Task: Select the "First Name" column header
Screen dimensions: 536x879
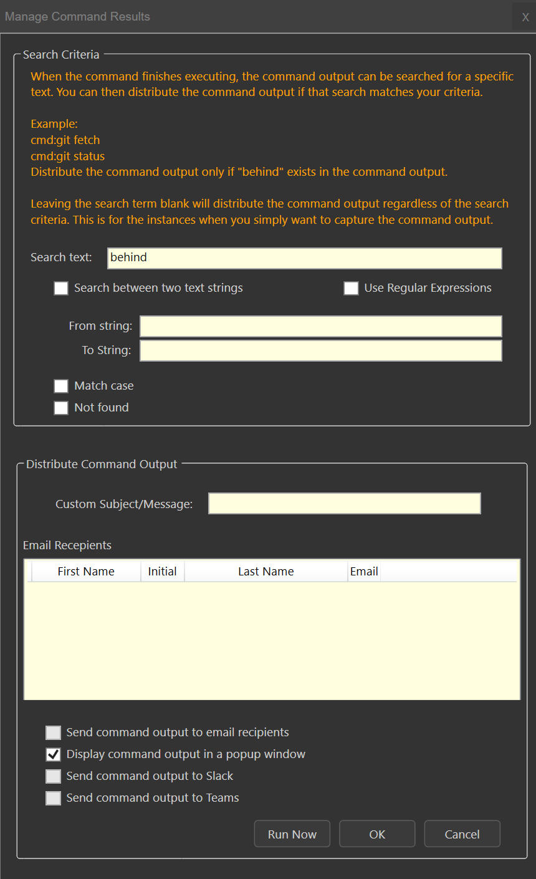Action: coord(85,571)
